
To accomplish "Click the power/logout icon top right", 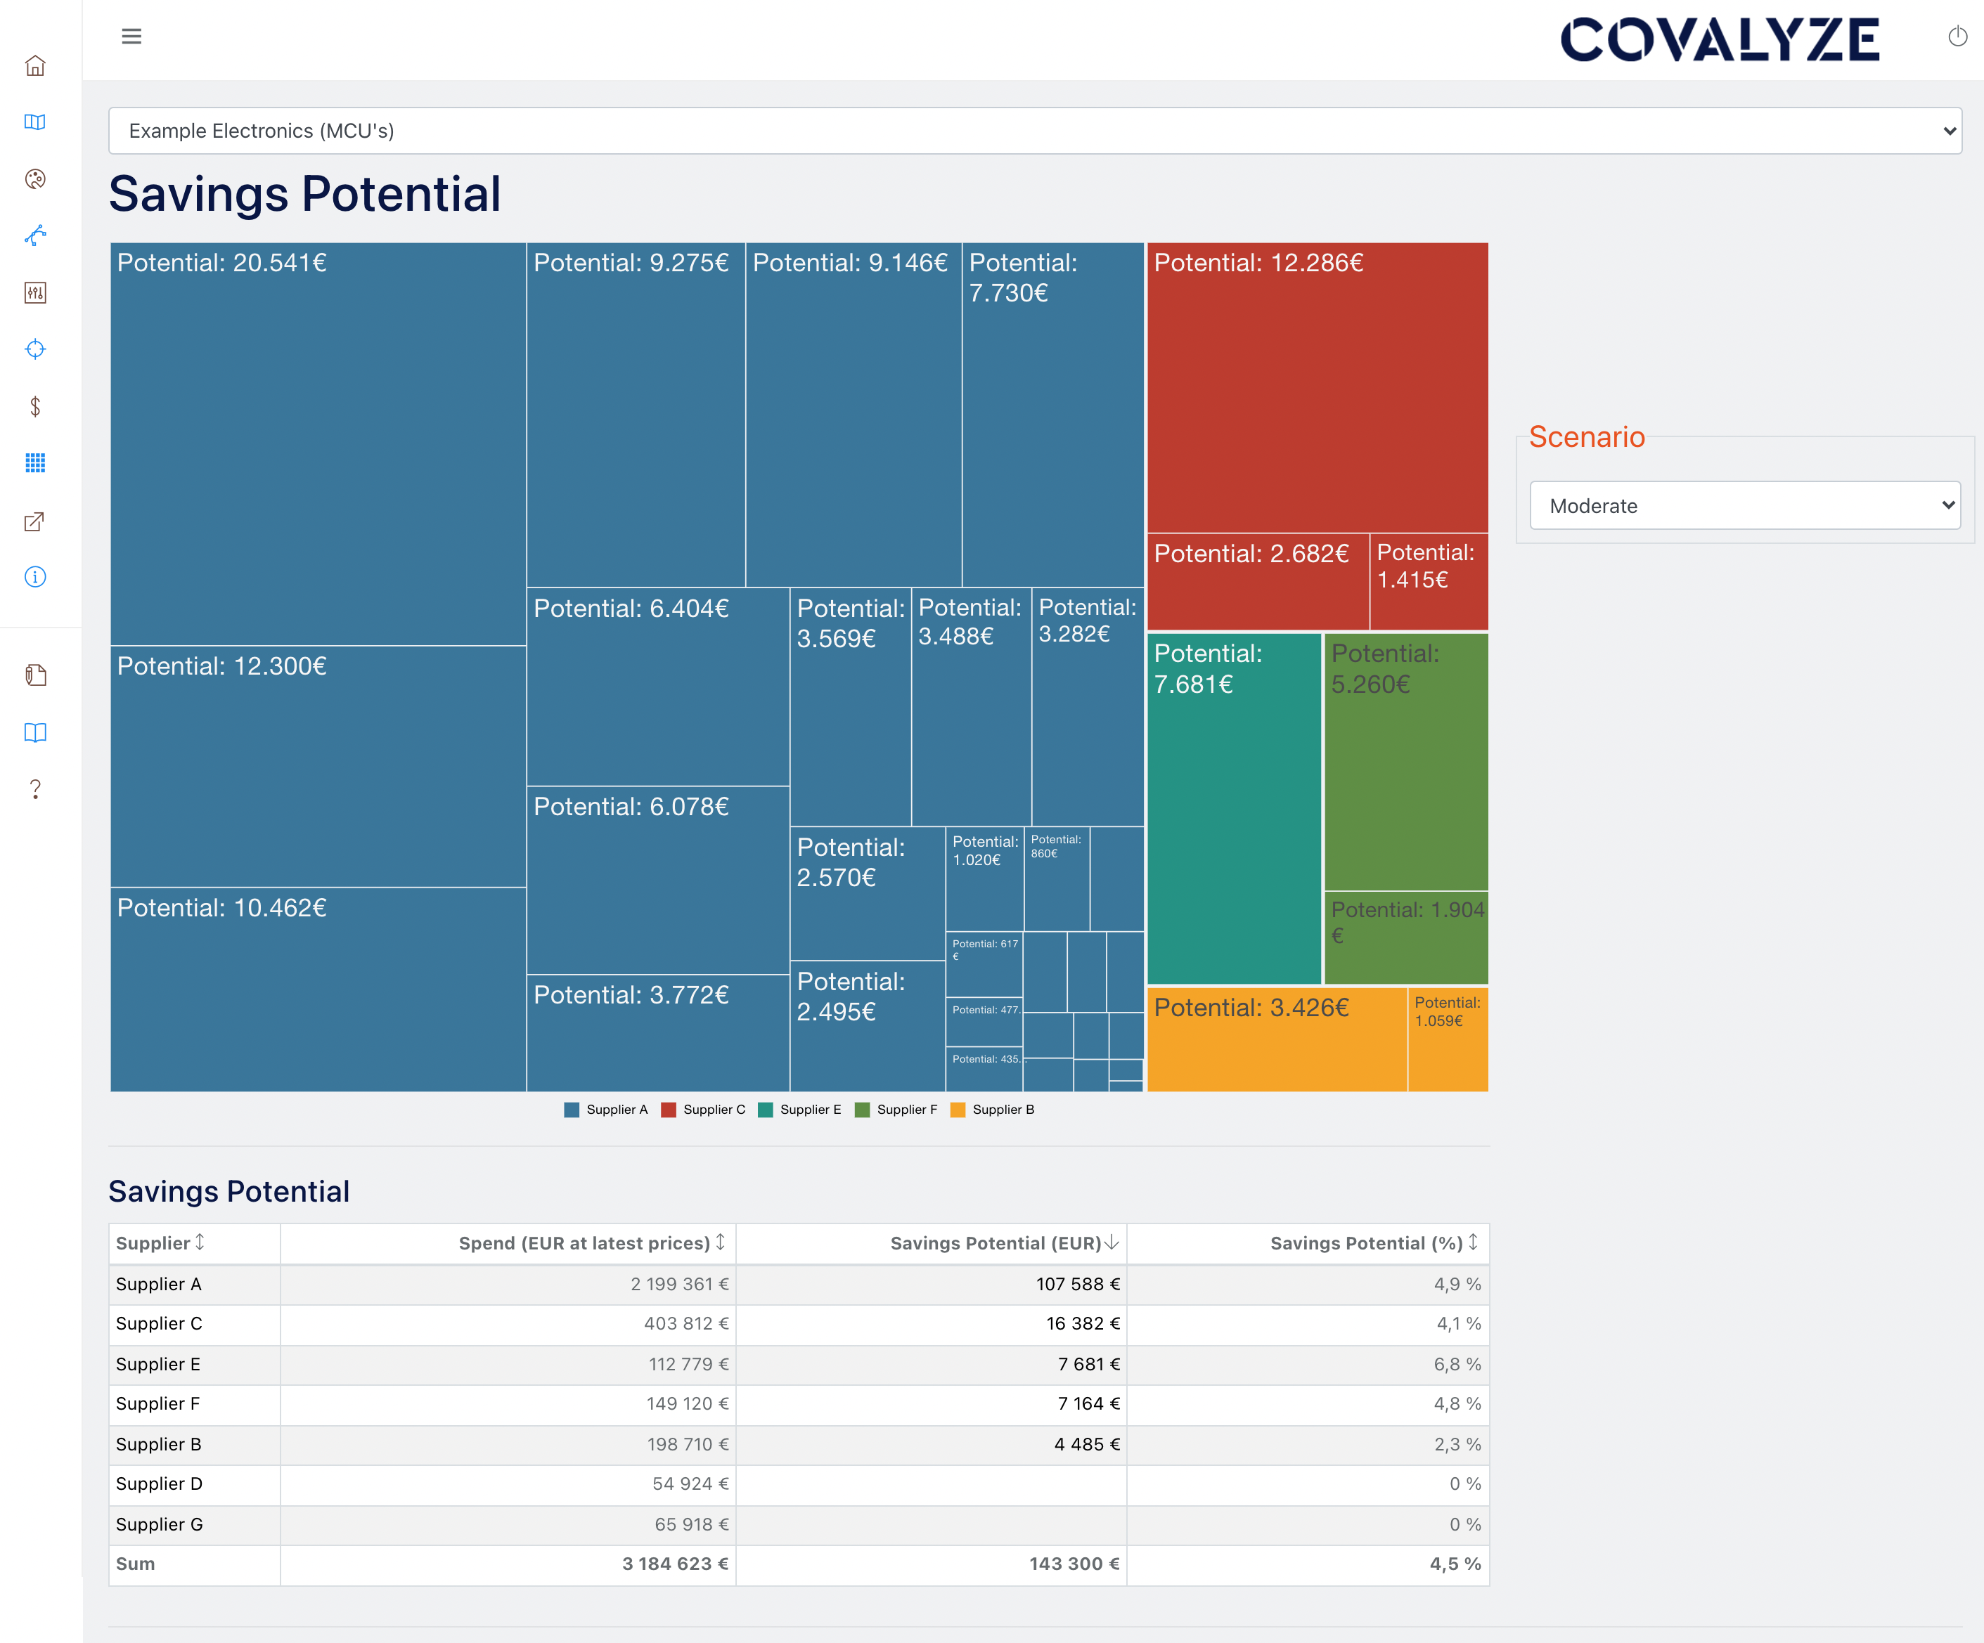I will pyautogui.click(x=1957, y=38).
